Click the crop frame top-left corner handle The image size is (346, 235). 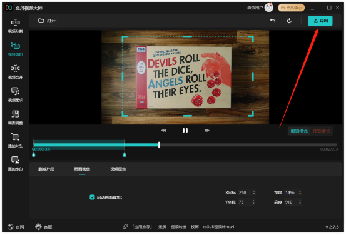[x=125, y=39]
